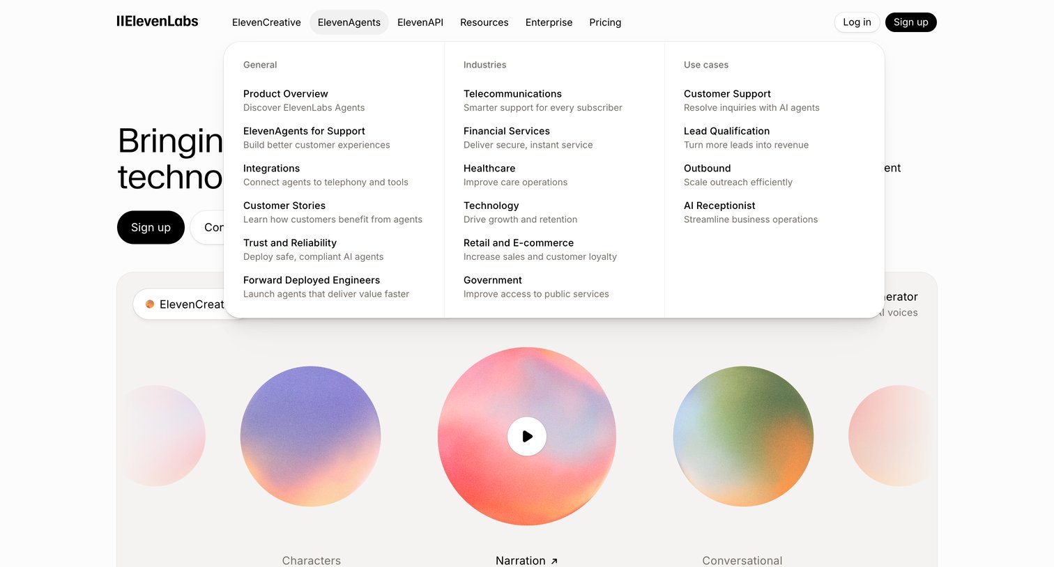Open Product Overview link
The height and width of the screenshot is (567, 1054).
point(304,100)
